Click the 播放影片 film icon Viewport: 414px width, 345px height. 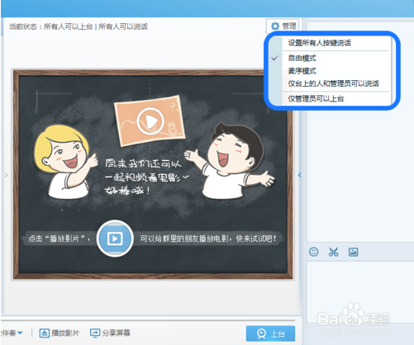pos(44,333)
